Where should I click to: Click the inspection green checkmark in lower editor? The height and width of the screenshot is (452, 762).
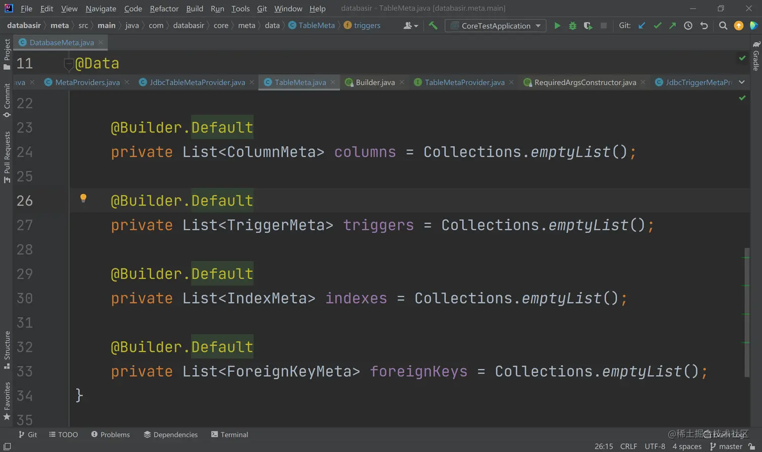pyautogui.click(x=742, y=98)
